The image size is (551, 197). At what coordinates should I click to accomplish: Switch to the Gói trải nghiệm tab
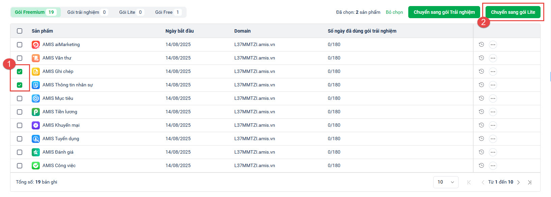click(87, 12)
